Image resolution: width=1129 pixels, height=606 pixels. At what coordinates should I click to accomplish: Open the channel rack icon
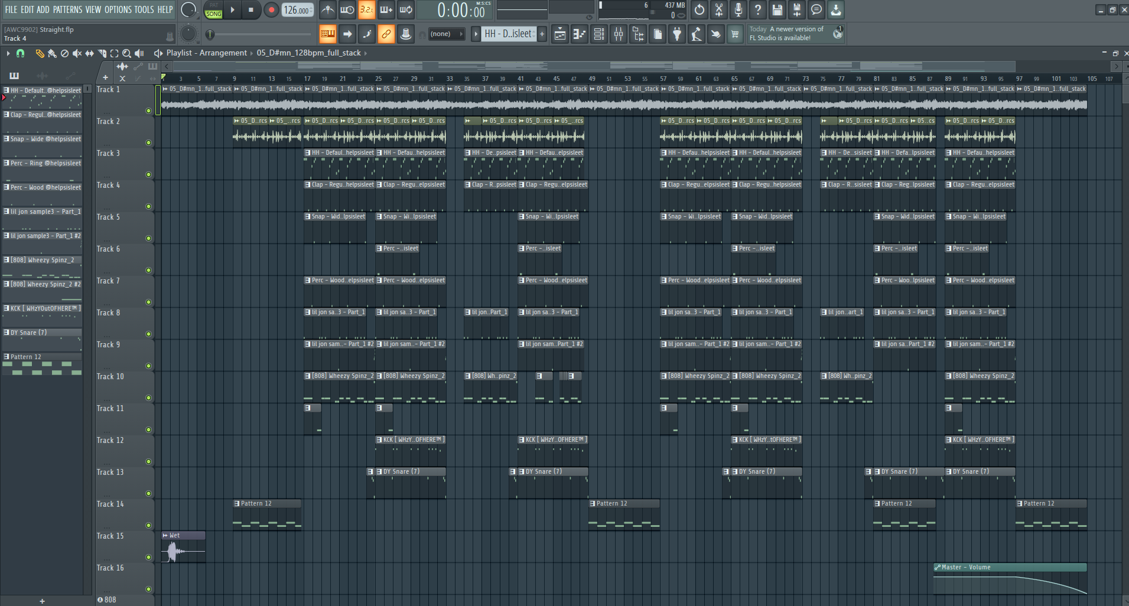(x=599, y=34)
